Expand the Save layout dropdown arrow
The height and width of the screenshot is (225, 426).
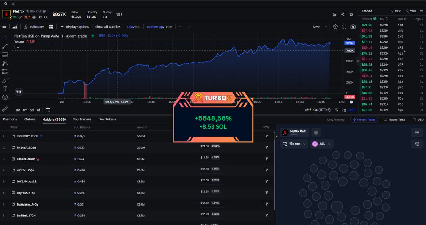tap(326, 27)
